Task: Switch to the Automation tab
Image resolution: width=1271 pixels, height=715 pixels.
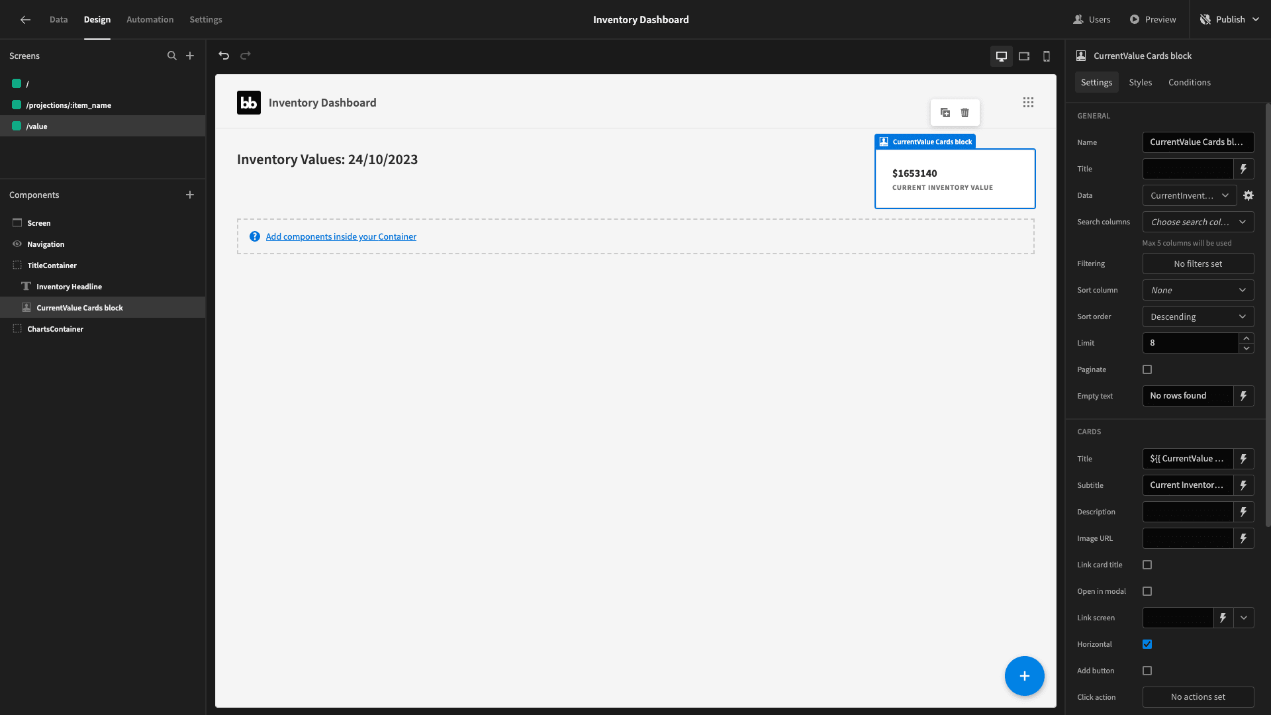Action: tap(150, 20)
